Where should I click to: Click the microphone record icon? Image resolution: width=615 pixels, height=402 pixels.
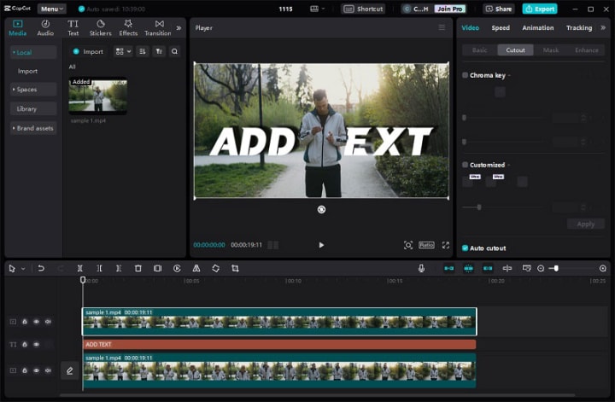[421, 268]
